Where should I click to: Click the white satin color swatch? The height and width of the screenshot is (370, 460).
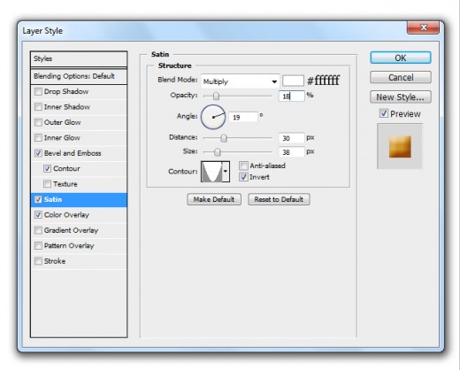coord(293,81)
